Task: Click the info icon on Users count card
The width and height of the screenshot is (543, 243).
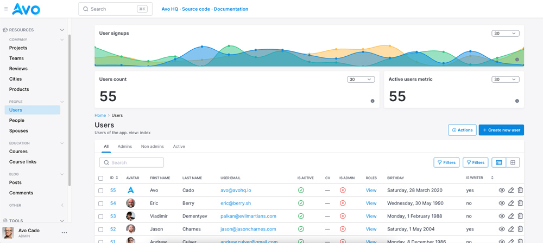Action: point(372,101)
